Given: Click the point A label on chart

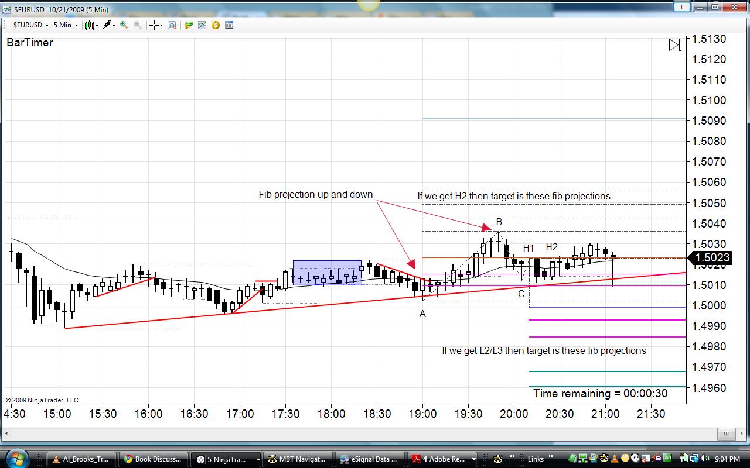Looking at the screenshot, I should (422, 314).
